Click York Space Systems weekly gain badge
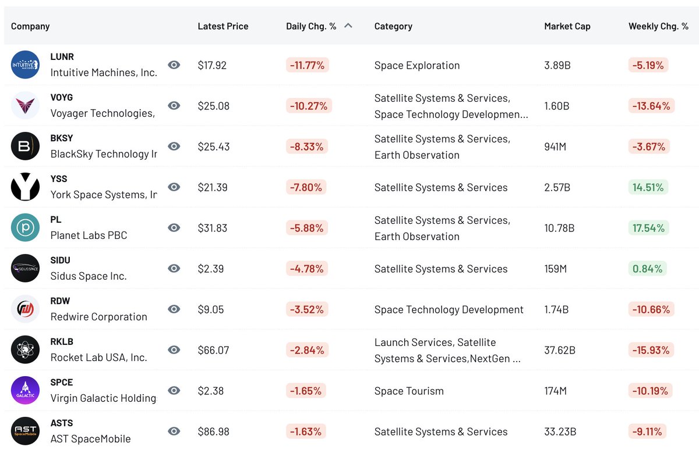 coord(648,187)
